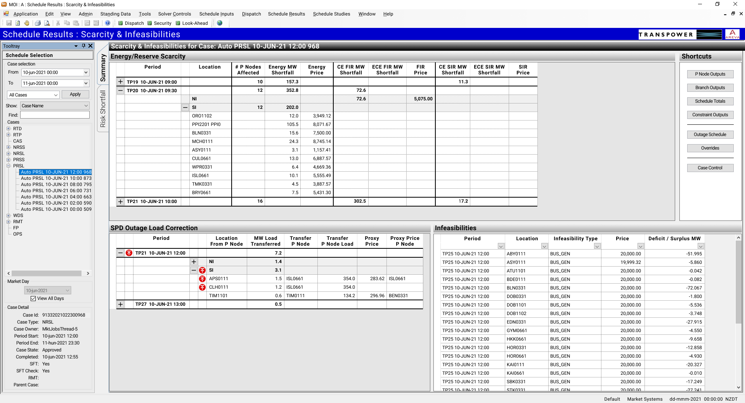Open Constraint Outputs shortcut
The height and width of the screenshot is (403, 745).
(x=710, y=115)
